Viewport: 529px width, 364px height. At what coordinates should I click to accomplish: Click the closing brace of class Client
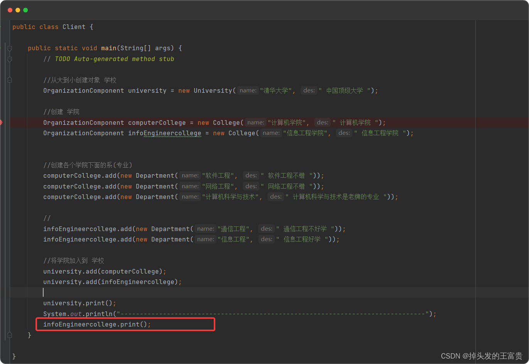click(14, 356)
